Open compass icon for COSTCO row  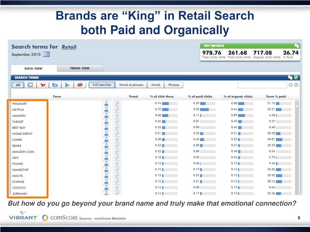(117, 188)
